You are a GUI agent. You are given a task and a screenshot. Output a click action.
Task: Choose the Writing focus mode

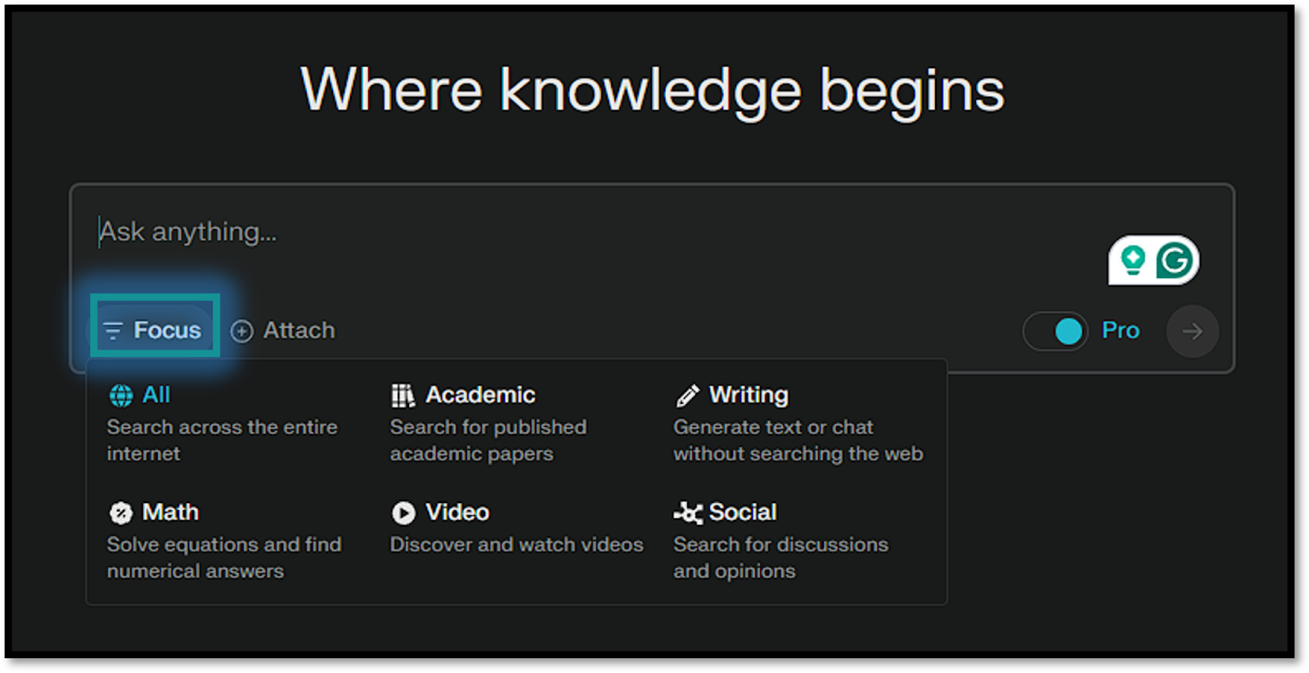coord(749,395)
